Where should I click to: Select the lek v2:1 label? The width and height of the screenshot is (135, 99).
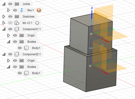coord(27,23)
